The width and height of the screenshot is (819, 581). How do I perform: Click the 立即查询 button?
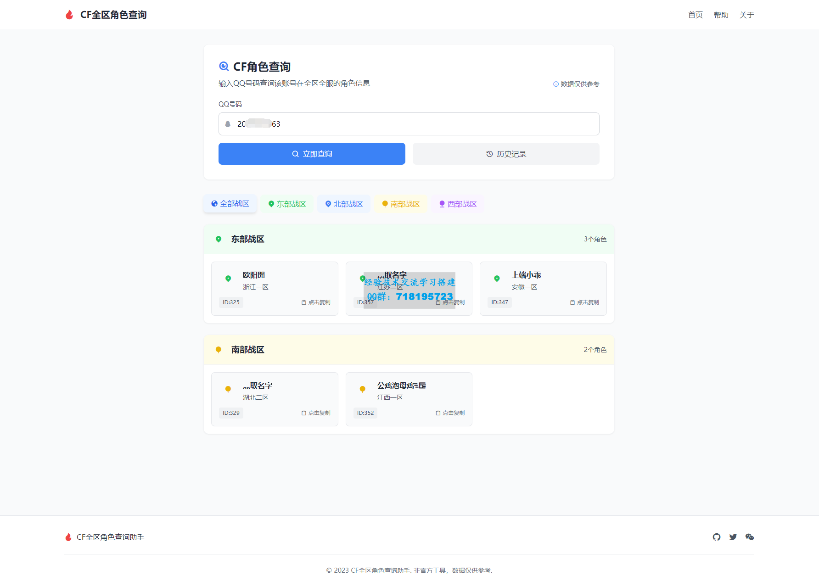(x=312, y=154)
